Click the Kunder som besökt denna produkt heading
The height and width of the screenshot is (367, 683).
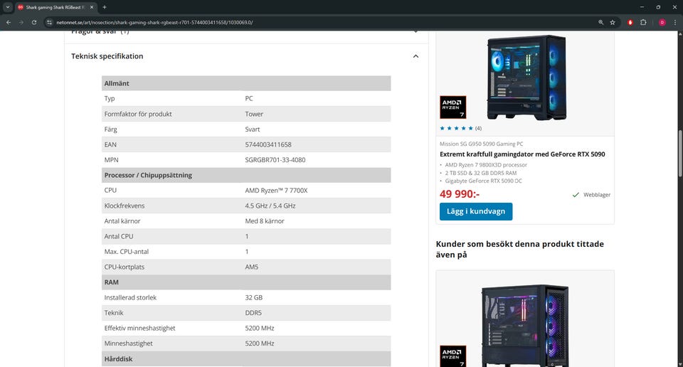[519, 249]
